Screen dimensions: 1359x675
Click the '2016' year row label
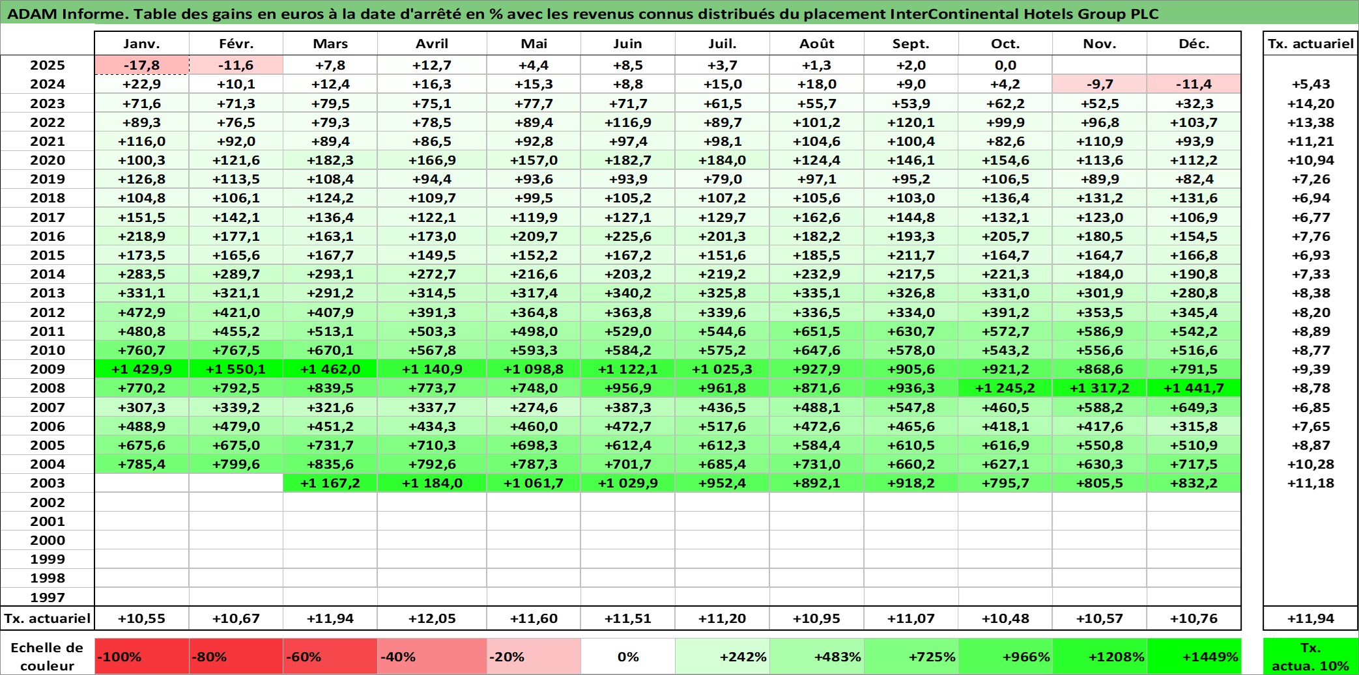[48, 236]
